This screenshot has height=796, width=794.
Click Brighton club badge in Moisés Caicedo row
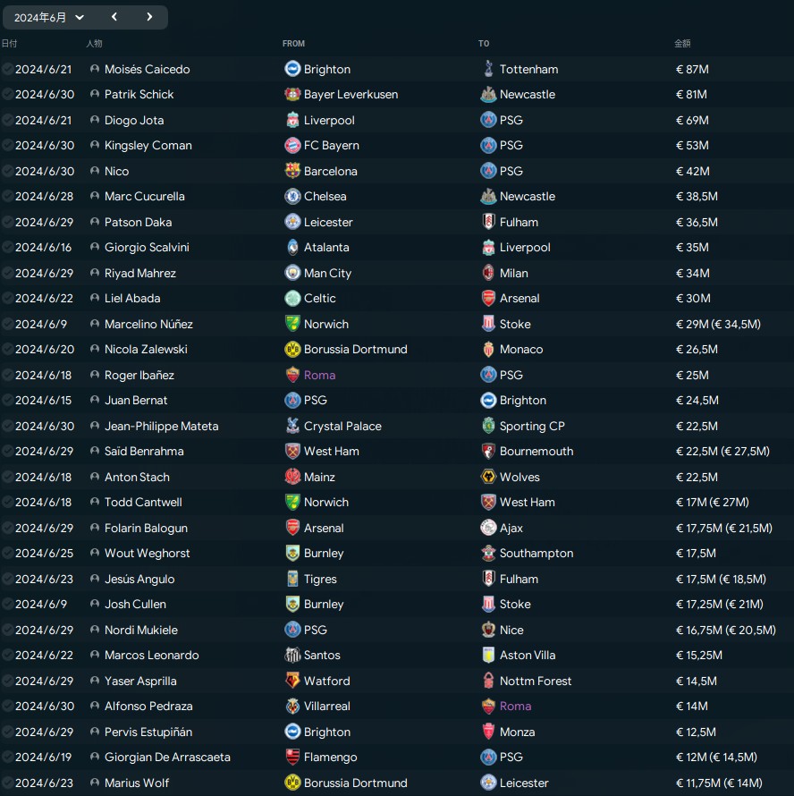coord(292,69)
